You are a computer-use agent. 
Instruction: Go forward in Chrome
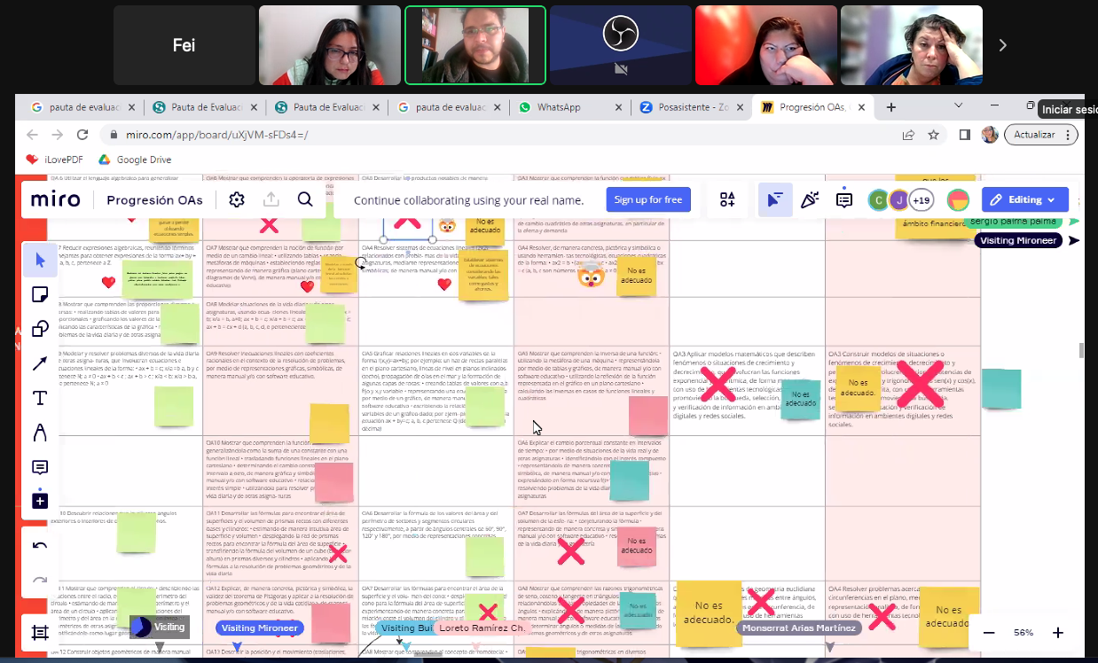click(x=58, y=135)
